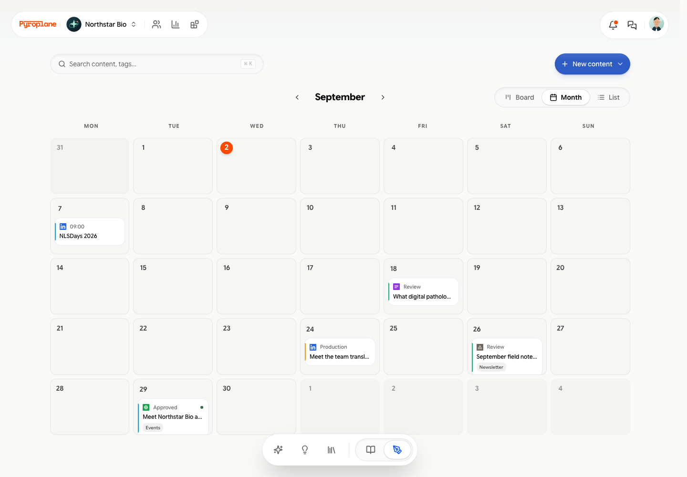This screenshot has height=477, width=687.
Task: Click the New content button
Action: pyautogui.click(x=592, y=64)
